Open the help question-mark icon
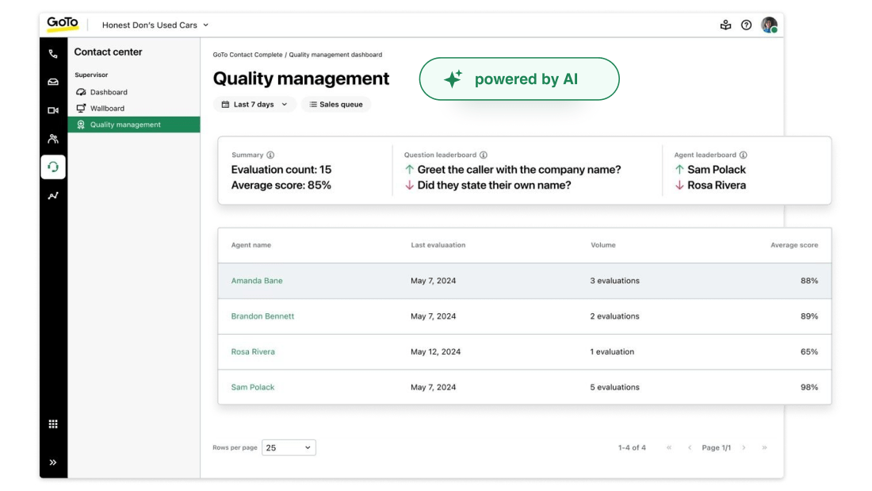 pyautogui.click(x=746, y=25)
